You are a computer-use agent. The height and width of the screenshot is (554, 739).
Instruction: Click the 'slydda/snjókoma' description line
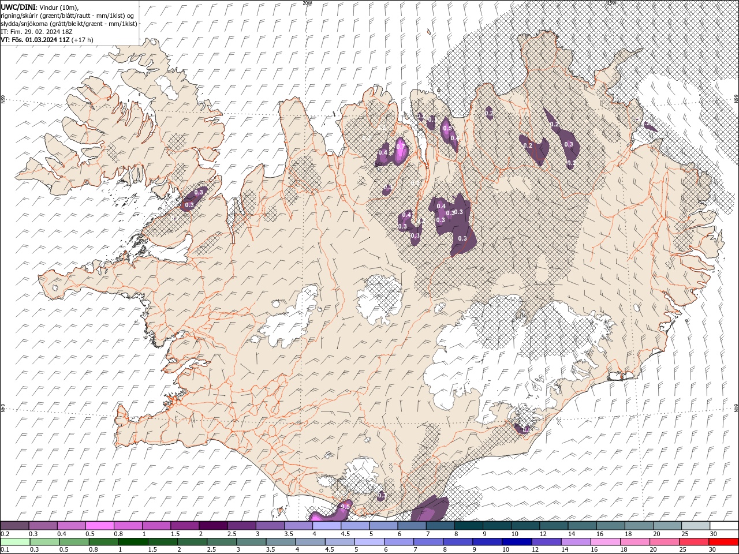[69, 24]
